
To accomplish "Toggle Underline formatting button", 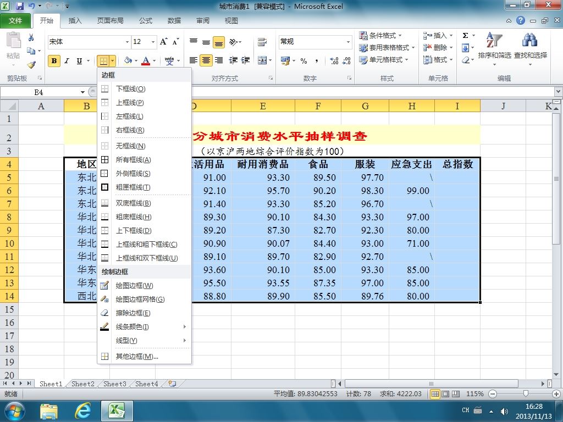I will [x=79, y=60].
